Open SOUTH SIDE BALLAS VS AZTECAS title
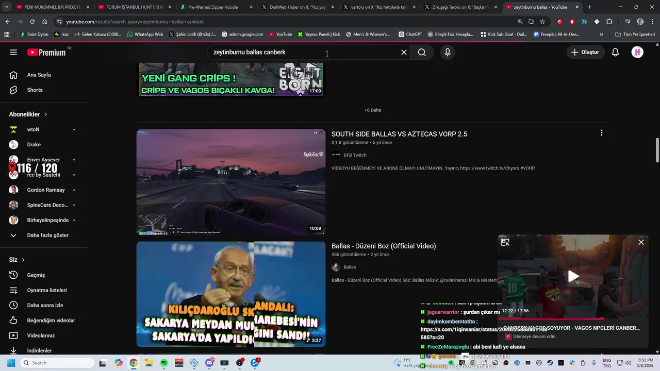The height and width of the screenshot is (371, 660). pyautogui.click(x=399, y=134)
